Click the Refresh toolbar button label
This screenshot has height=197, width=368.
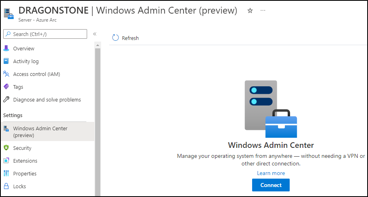tap(130, 38)
